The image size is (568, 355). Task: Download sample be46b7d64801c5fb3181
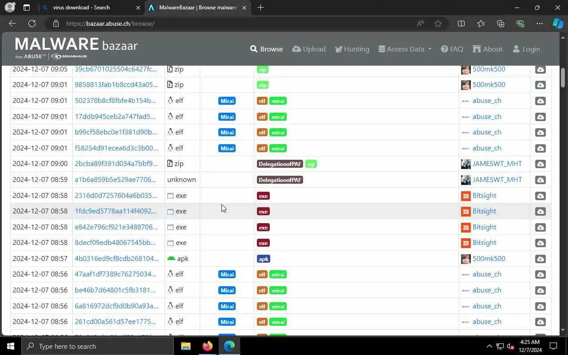pos(540,290)
